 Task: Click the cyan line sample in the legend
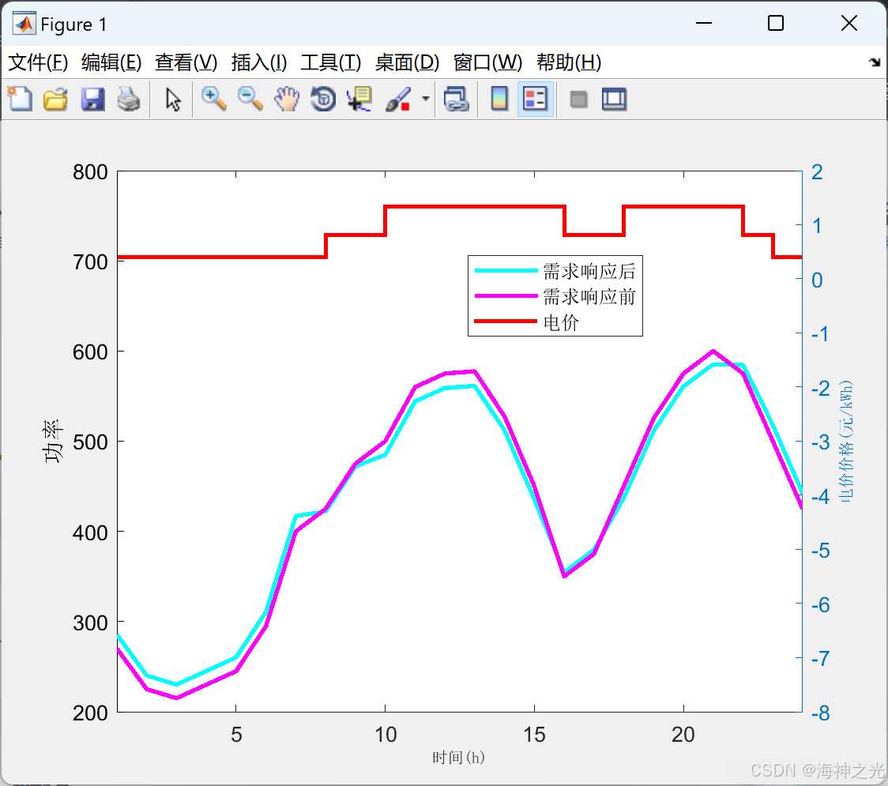point(506,271)
